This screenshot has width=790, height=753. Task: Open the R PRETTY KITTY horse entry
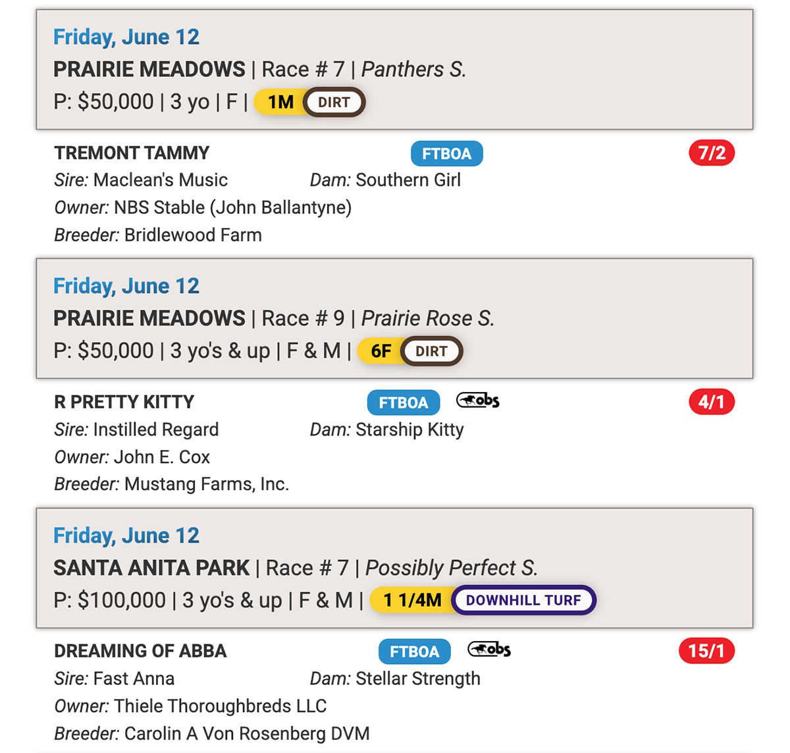coord(124,402)
